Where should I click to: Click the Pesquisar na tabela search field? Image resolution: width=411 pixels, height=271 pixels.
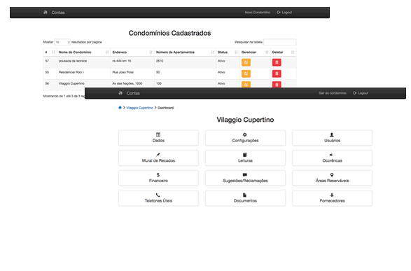[x=279, y=42]
